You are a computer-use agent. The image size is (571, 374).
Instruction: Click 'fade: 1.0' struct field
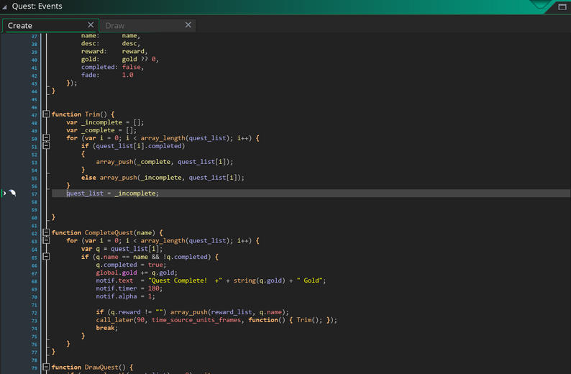click(107, 75)
